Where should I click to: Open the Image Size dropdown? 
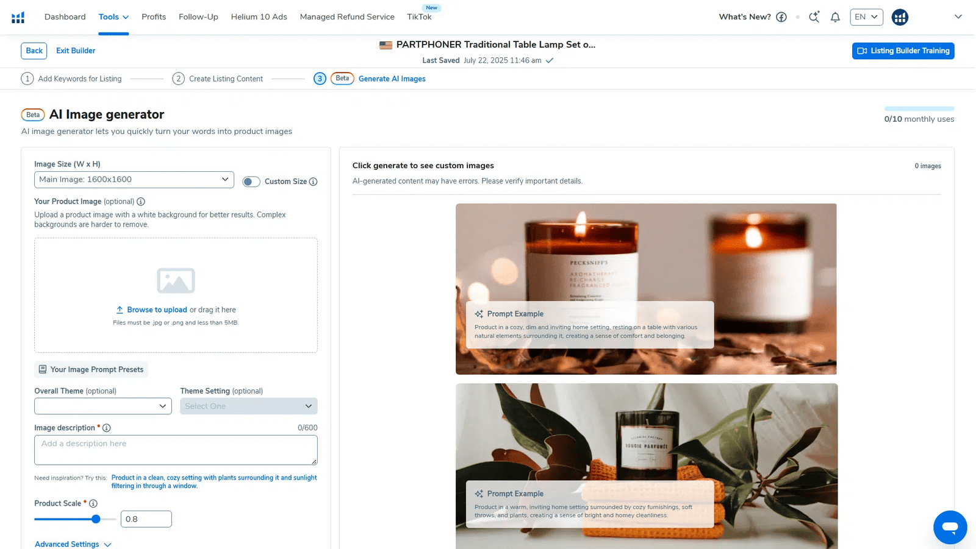click(134, 180)
